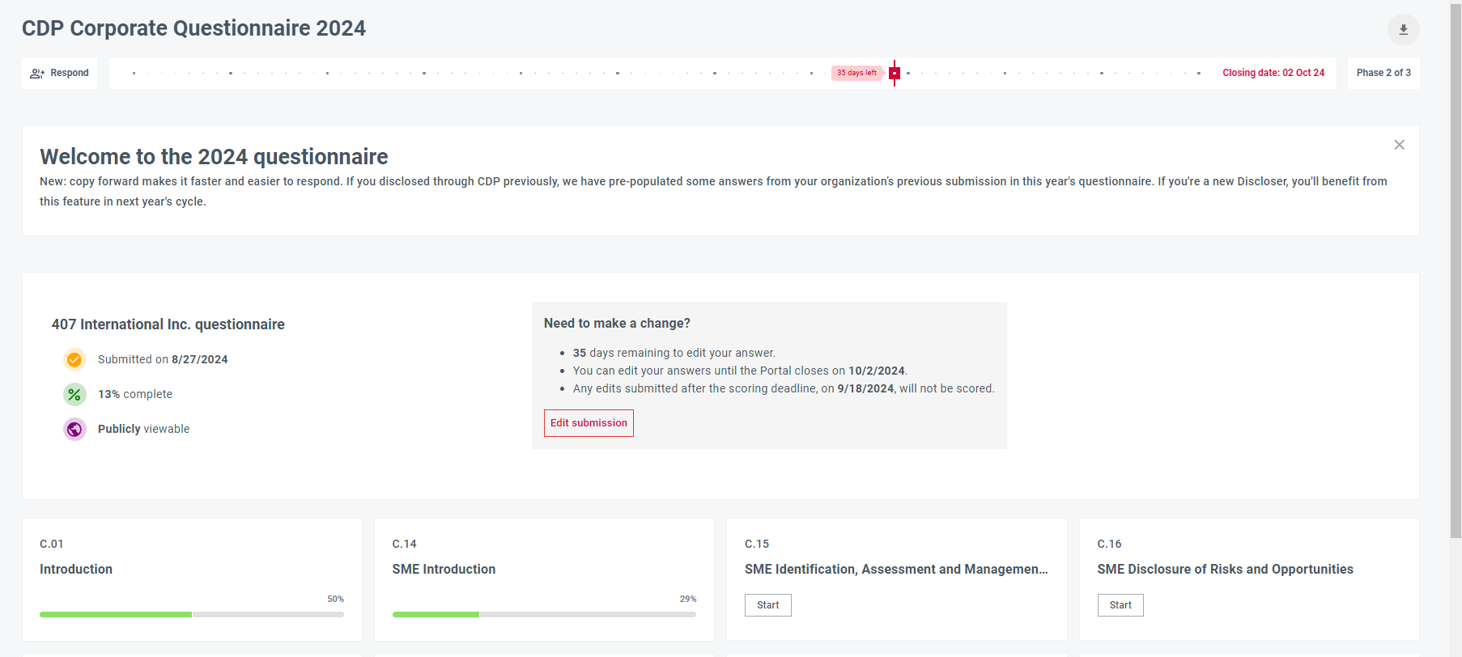This screenshot has width=1462, height=657.
Task: Click the Closing date: 02 Oct 24 text
Action: pos(1273,73)
